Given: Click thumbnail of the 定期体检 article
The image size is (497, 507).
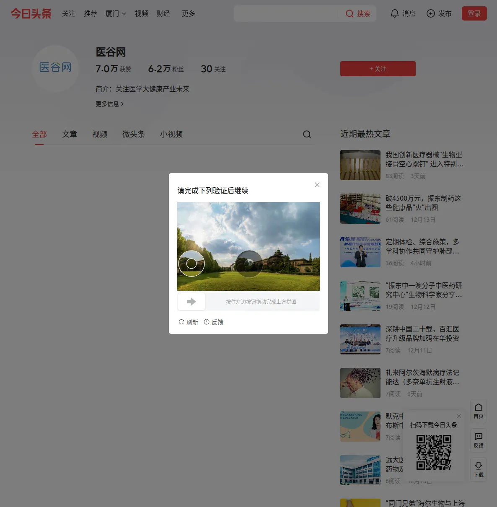Looking at the screenshot, I should (360, 252).
